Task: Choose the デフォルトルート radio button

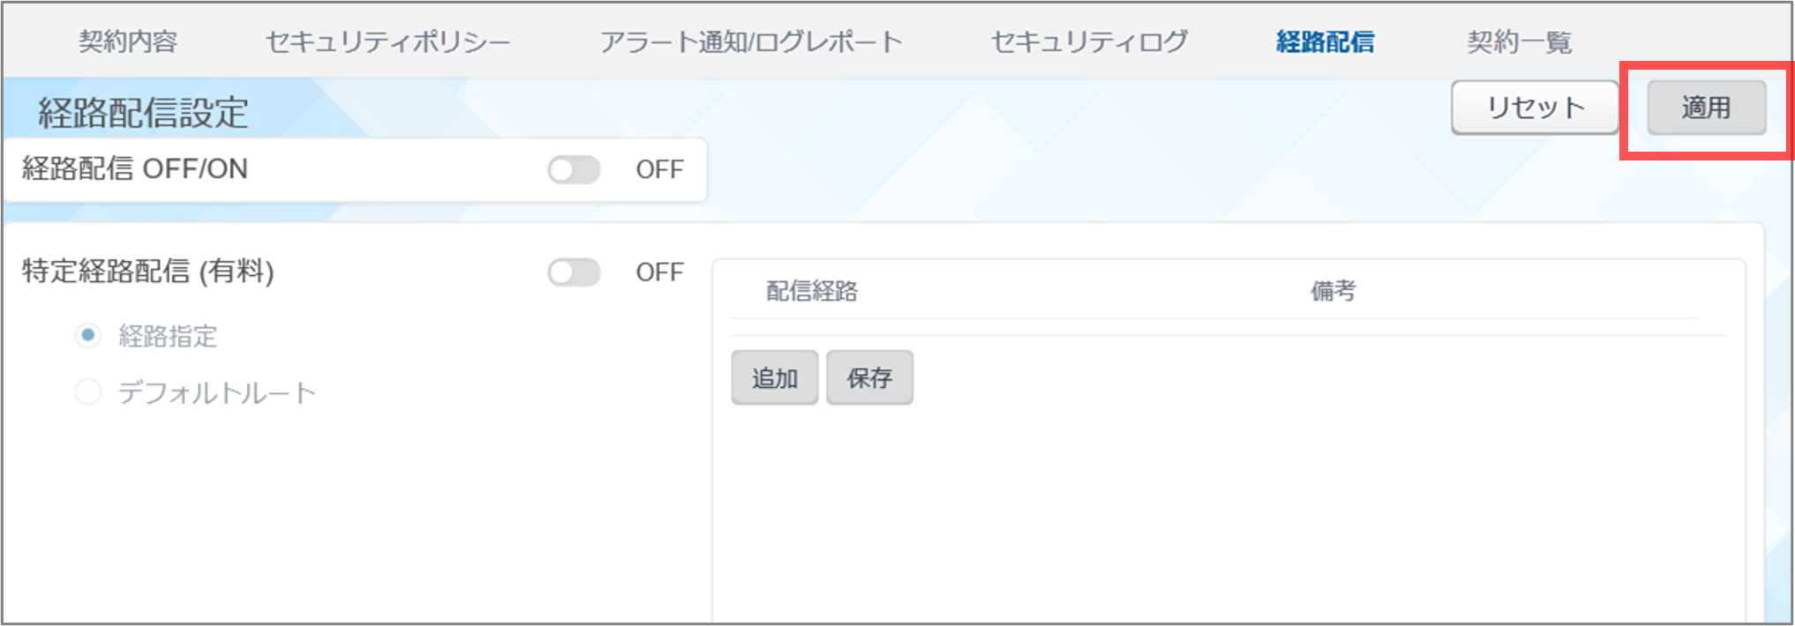Action: point(88,391)
